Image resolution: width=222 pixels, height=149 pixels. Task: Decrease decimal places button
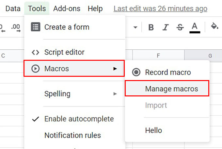click(3, 28)
